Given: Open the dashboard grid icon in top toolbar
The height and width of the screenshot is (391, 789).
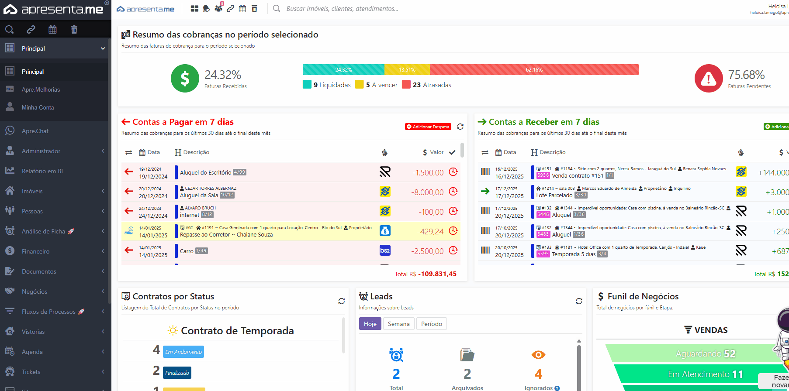Looking at the screenshot, I should tap(194, 9).
